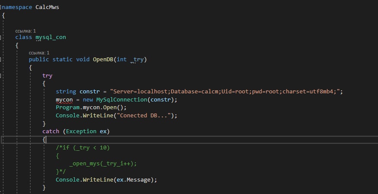Click the MySqlConnection type name
Viewport: 378px width, 194px height.
click(x=122, y=100)
